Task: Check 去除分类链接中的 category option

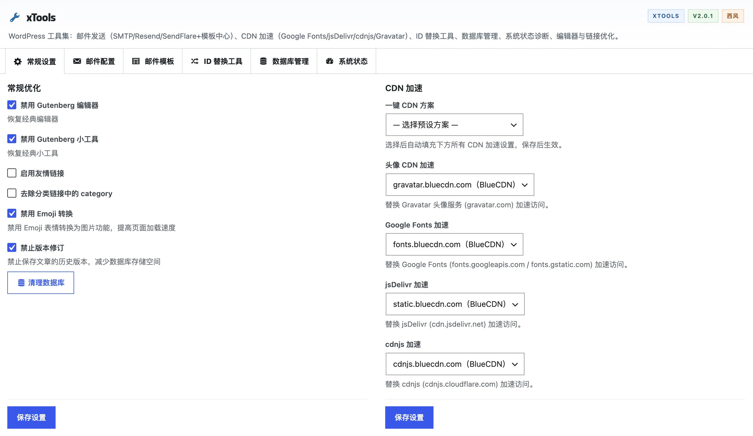Action: pyautogui.click(x=12, y=193)
